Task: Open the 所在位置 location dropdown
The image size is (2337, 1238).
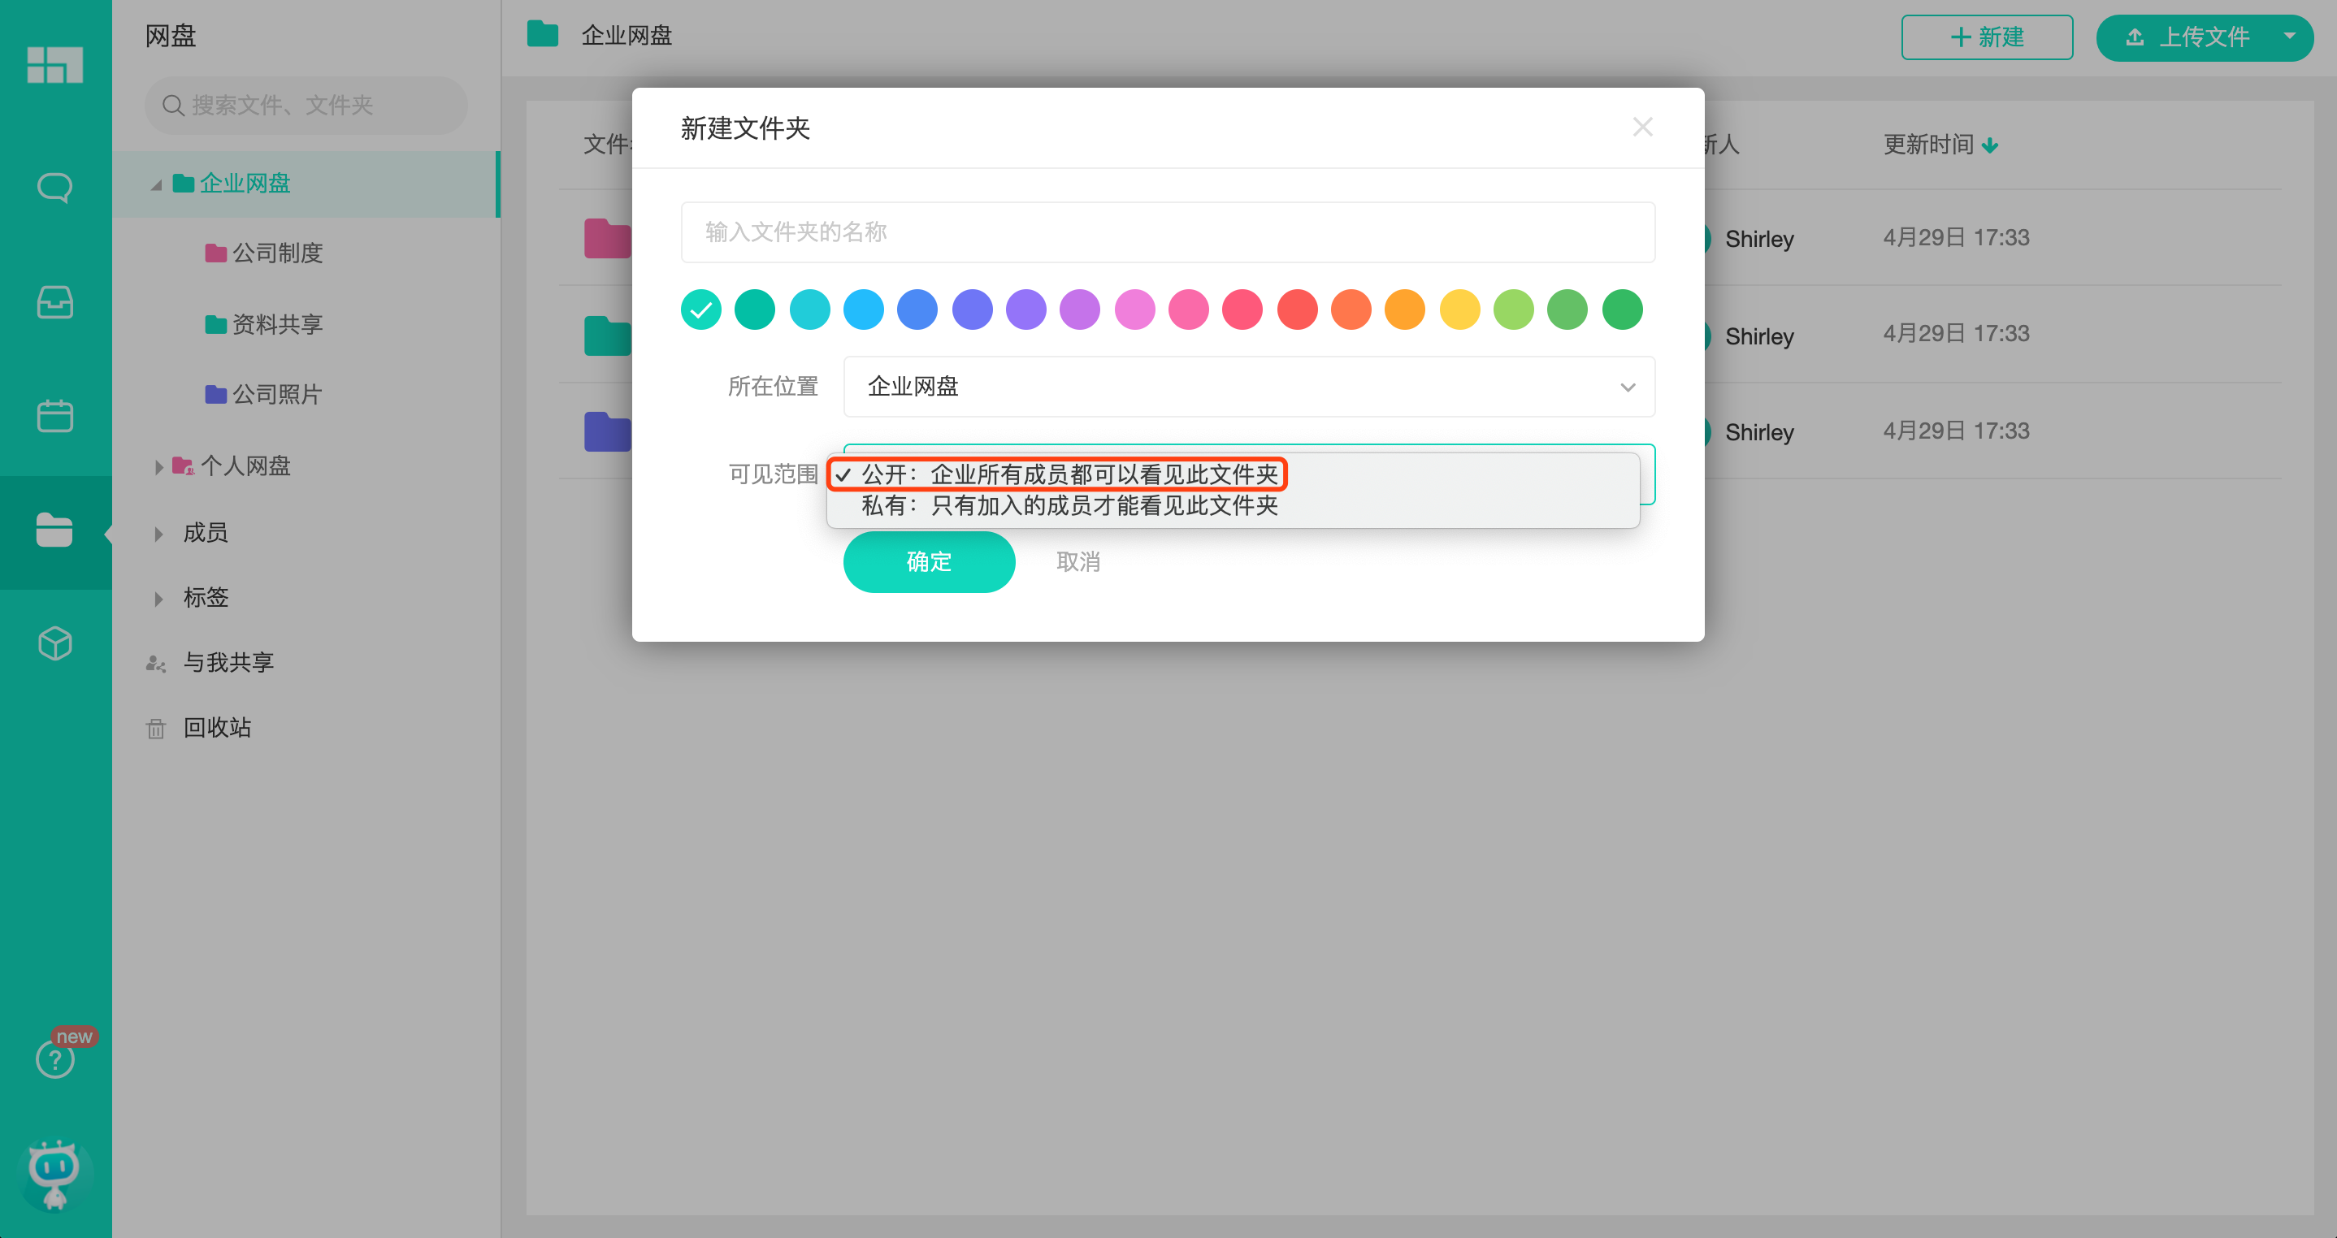Action: coord(1248,387)
